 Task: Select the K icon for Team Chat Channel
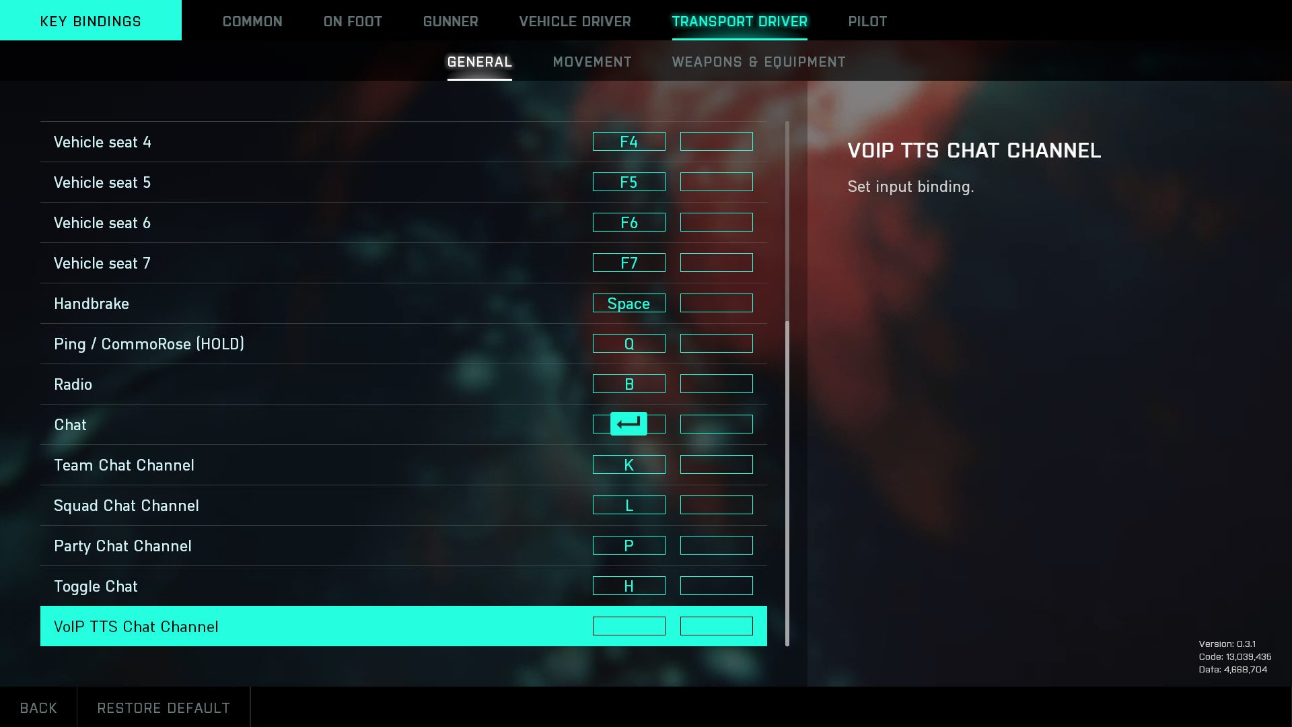click(629, 464)
